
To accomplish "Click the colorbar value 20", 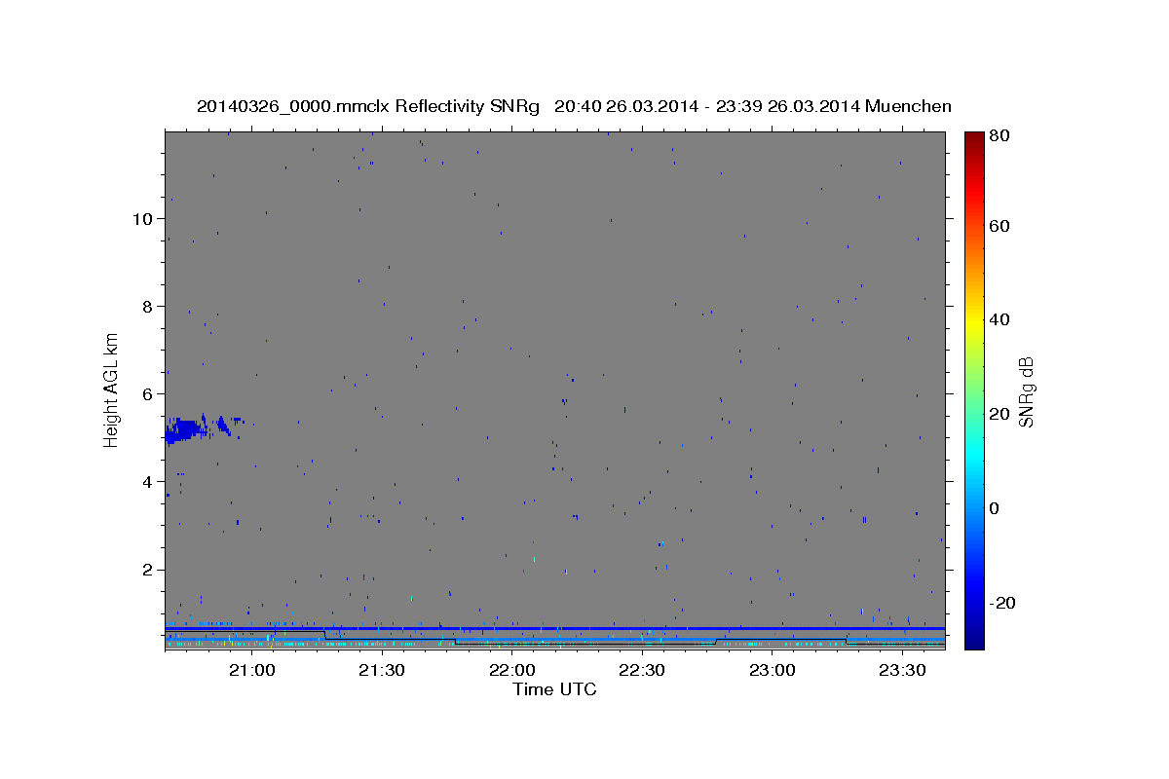I will click(x=999, y=414).
